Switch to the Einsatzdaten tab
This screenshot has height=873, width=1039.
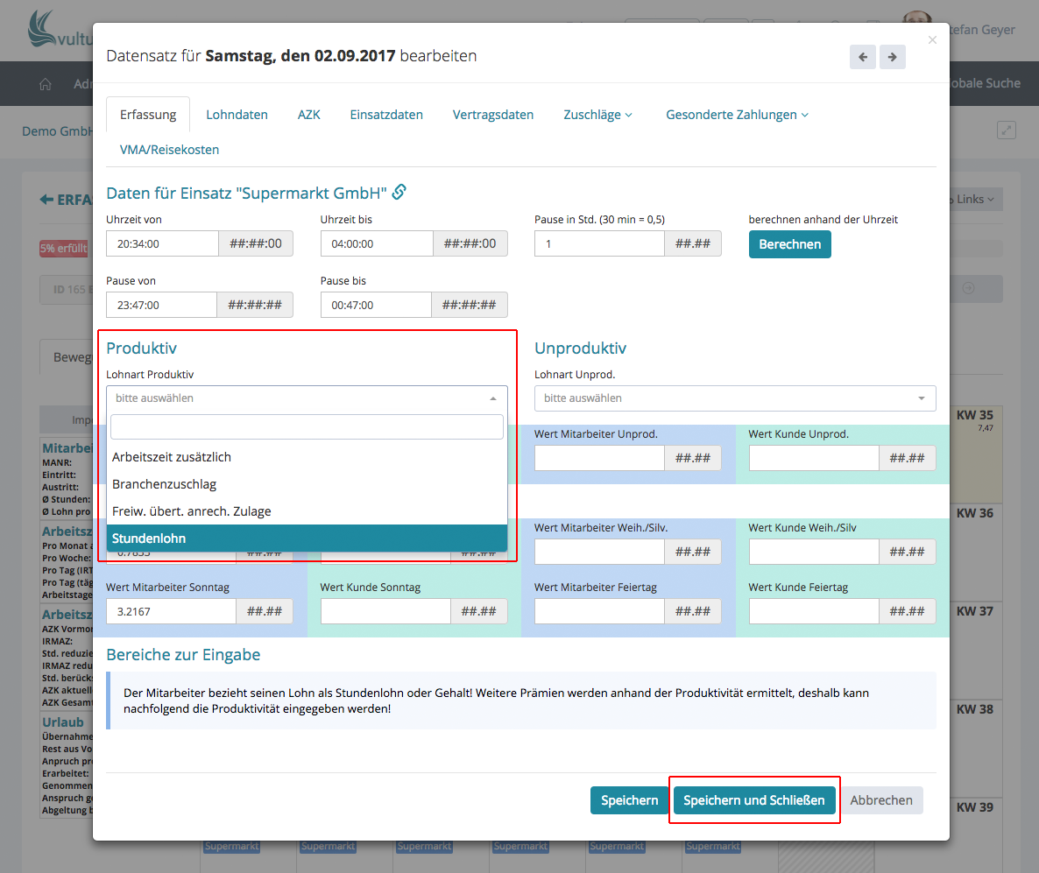click(x=386, y=115)
